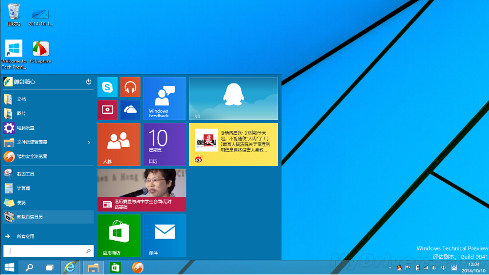Image resolution: width=489 pixels, height=275 pixels.
Task: Open taskbar Search magnifier
Action: pyautogui.click(x=29, y=268)
